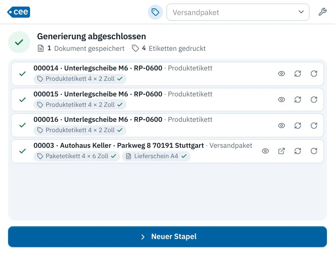The image size is (335, 254).
Task: Reprint Autohaus Keller row with circular arrow
Action: pos(314,151)
